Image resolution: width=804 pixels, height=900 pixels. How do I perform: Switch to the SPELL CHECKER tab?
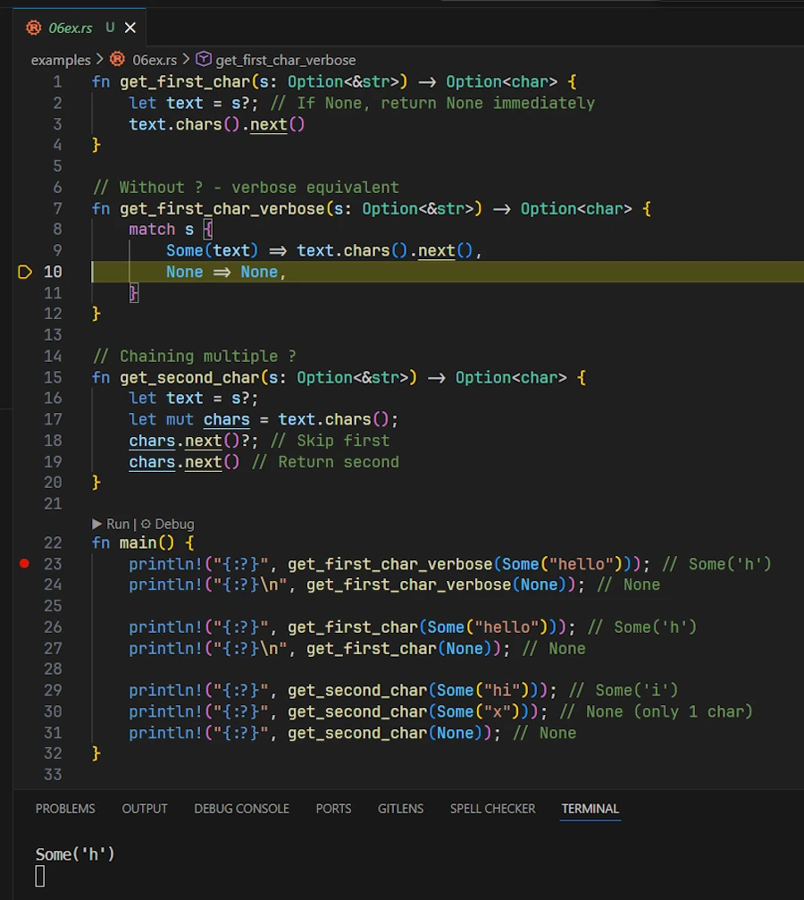(492, 808)
